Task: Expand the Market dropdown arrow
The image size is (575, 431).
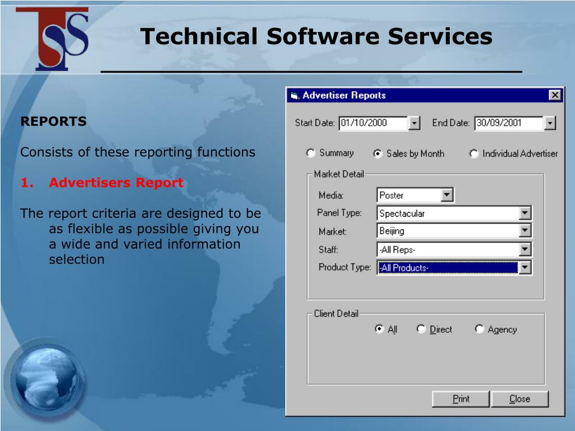Action: pyautogui.click(x=525, y=231)
